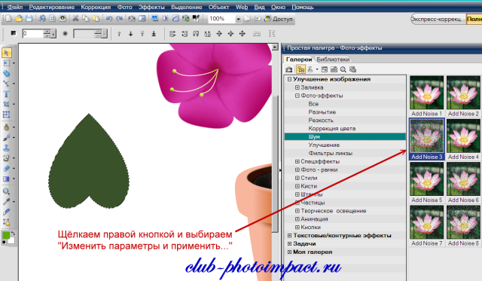Open a file using the folder icon
The height and width of the screenshot is (281, 482).
click(19, 19)
